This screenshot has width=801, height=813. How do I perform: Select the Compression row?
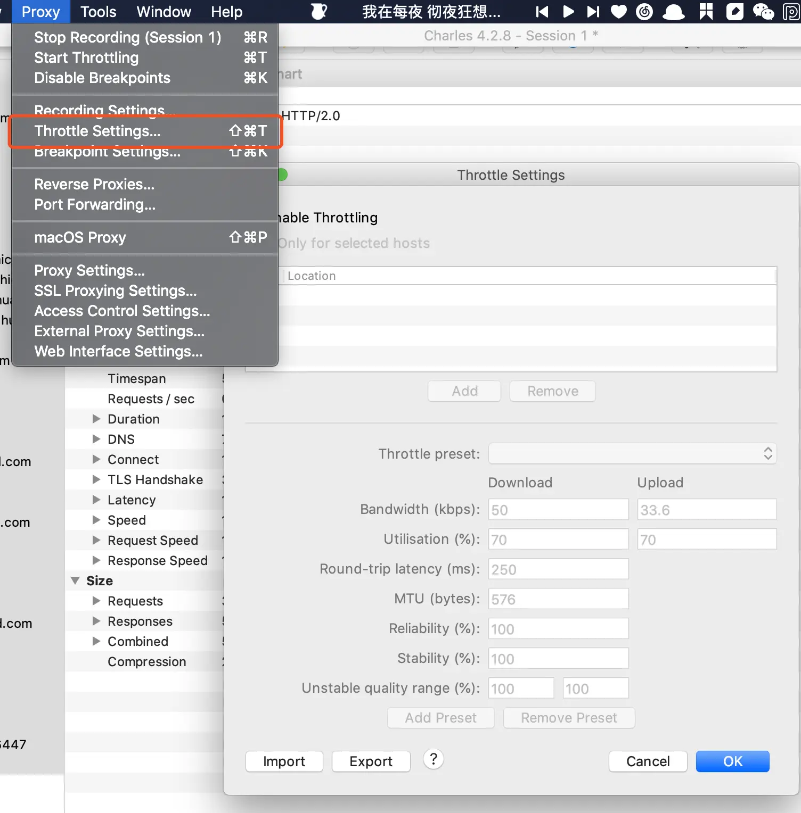144,661
